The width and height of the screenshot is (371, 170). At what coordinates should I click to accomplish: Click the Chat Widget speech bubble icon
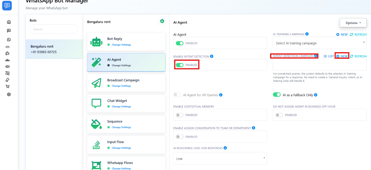tap(96, 104)
